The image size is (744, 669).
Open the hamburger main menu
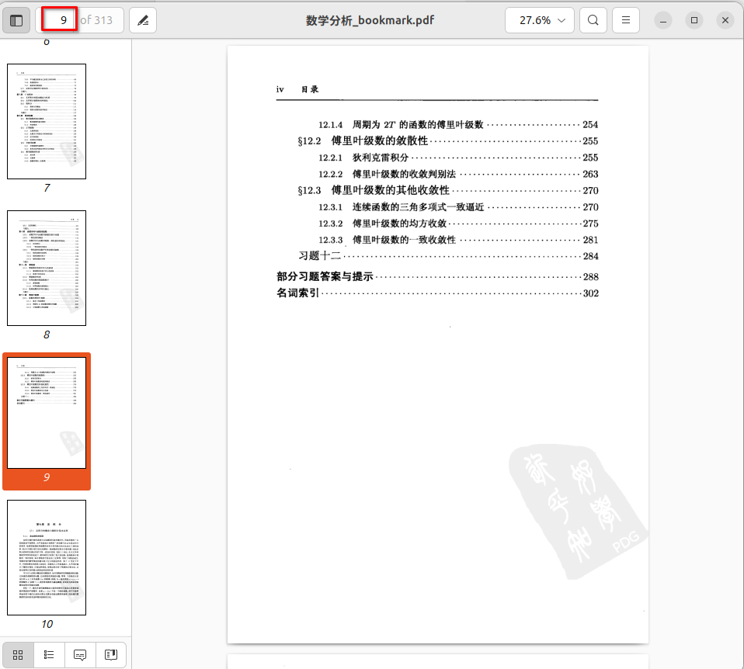pyautogui.click(x=626, y=20)
